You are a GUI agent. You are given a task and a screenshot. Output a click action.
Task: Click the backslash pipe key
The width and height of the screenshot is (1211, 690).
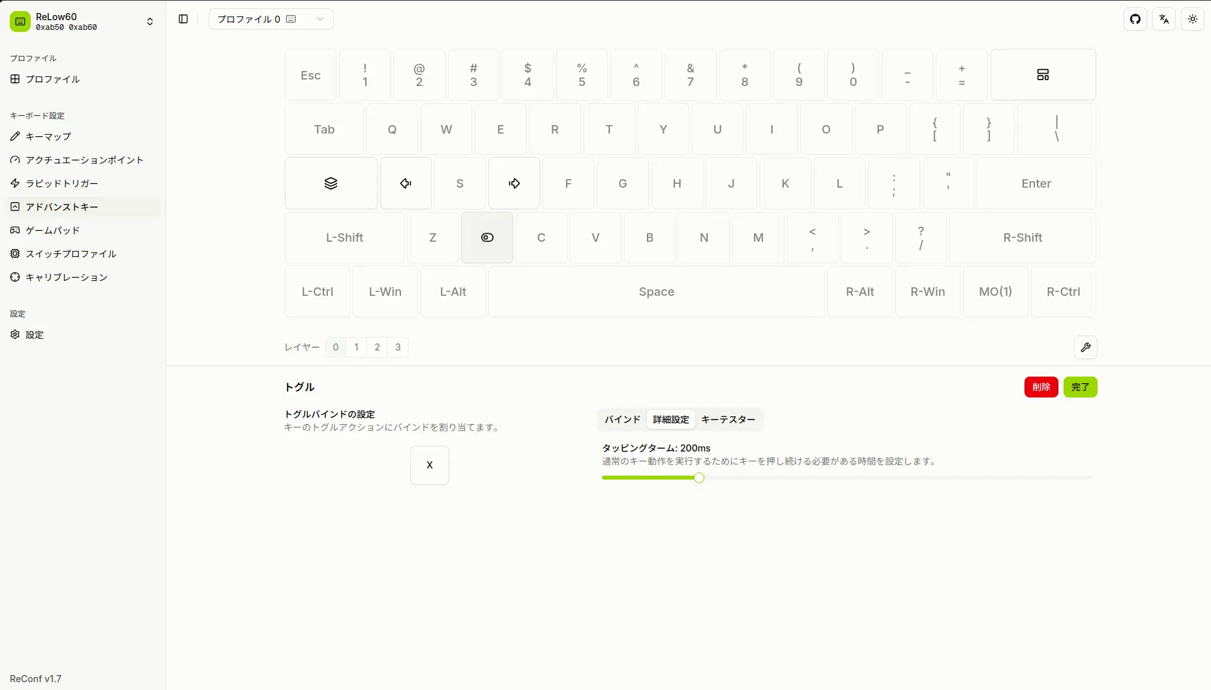click(1056, 129)
